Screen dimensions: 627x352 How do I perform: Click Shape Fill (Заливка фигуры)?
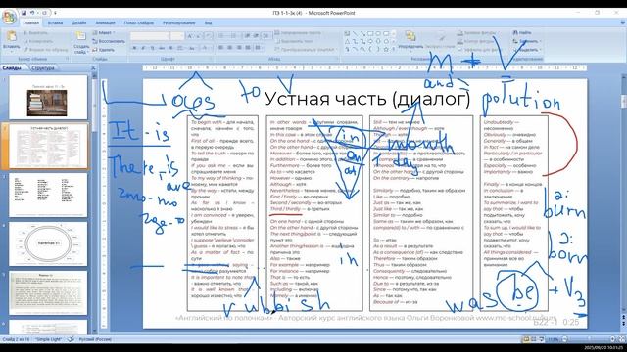point(477,32)
